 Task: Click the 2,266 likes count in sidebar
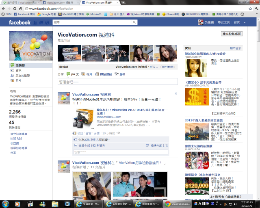(15, 112)
